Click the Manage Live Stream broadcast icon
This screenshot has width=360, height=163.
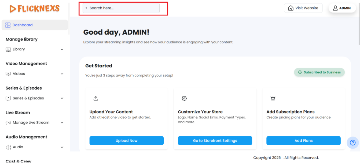coord(8,123)
